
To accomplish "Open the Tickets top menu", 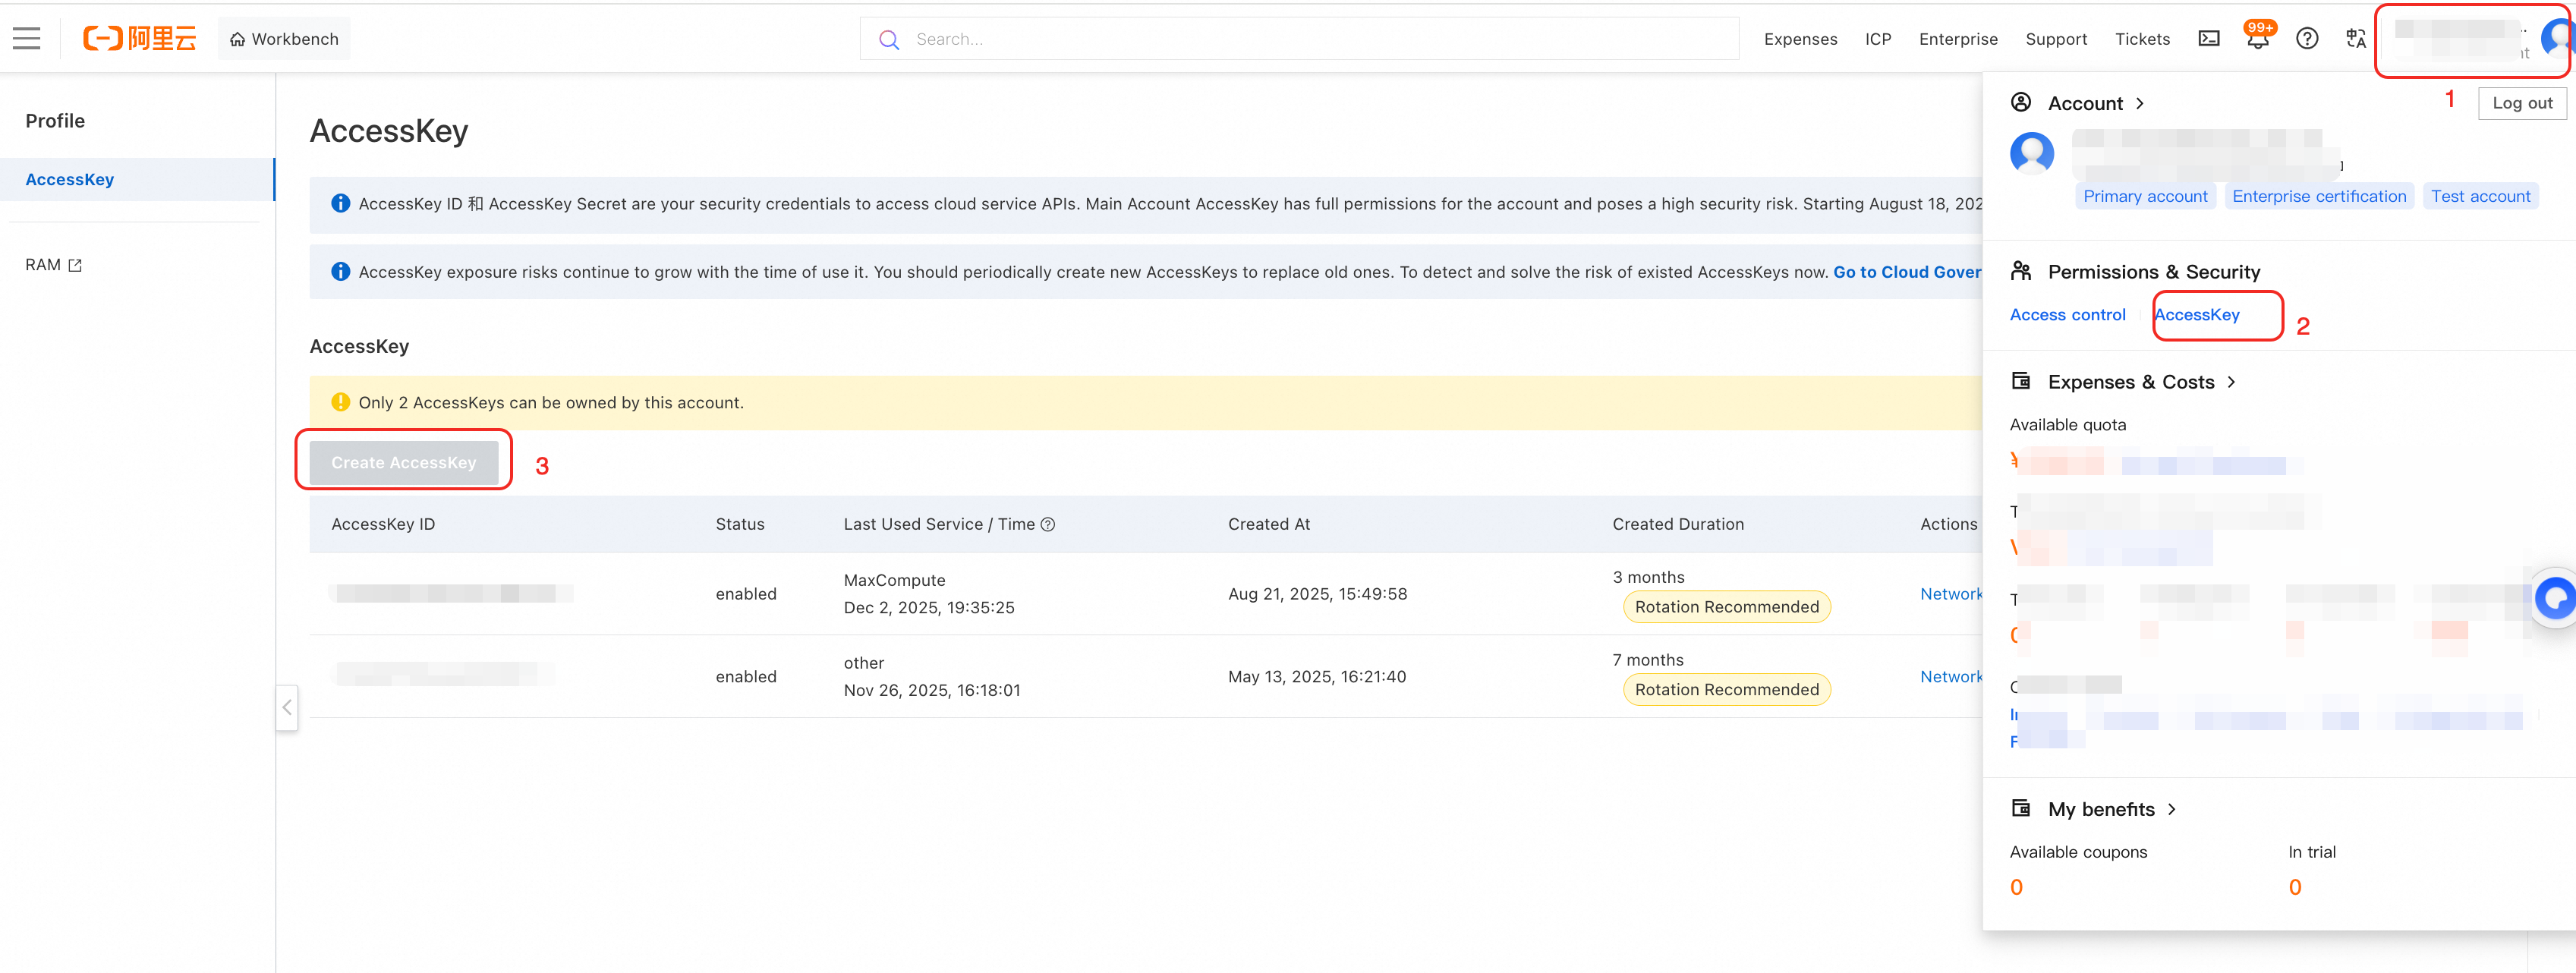I will click(2142, 39).
